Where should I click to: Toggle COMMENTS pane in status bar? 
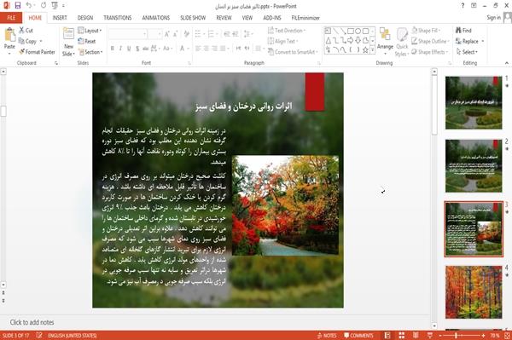(358, 336)
